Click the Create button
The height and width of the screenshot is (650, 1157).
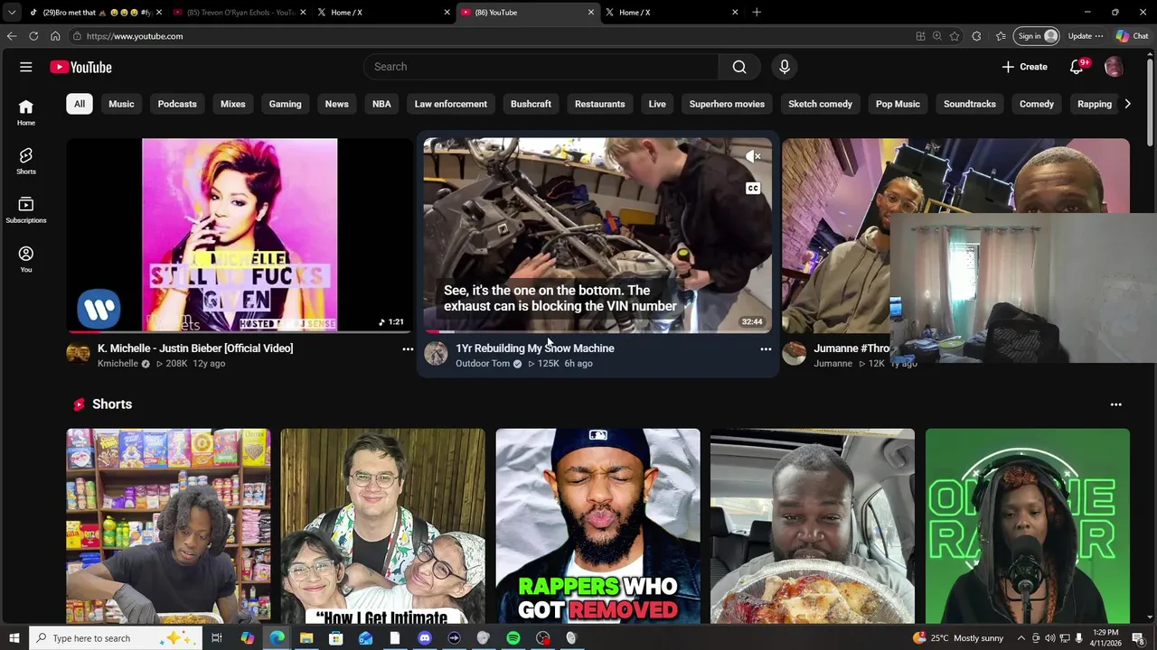point(1024,67)
